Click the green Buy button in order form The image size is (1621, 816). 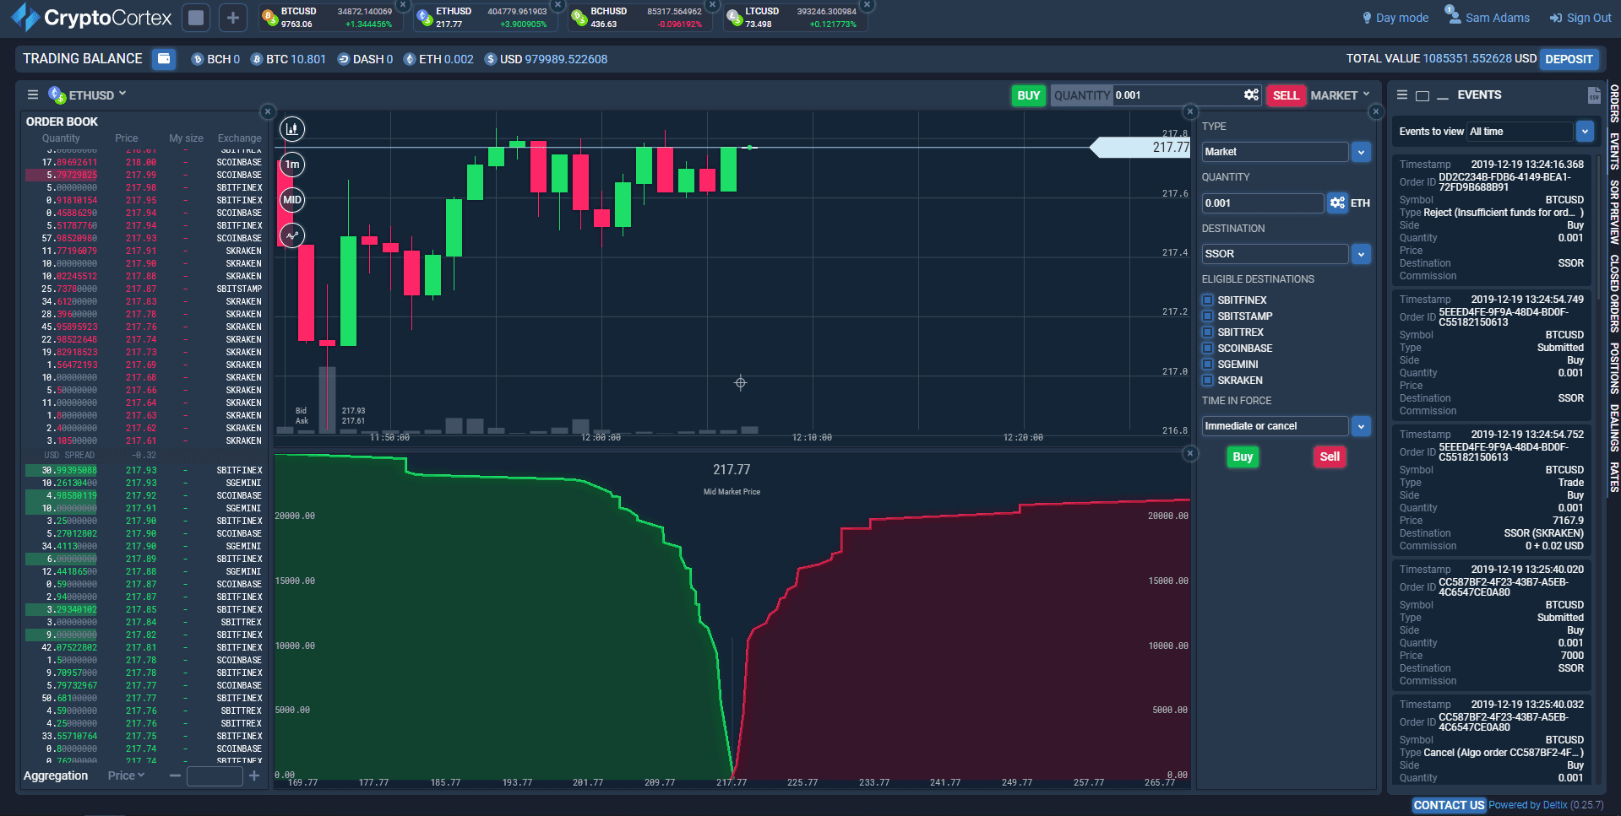tap(1243, 457)
